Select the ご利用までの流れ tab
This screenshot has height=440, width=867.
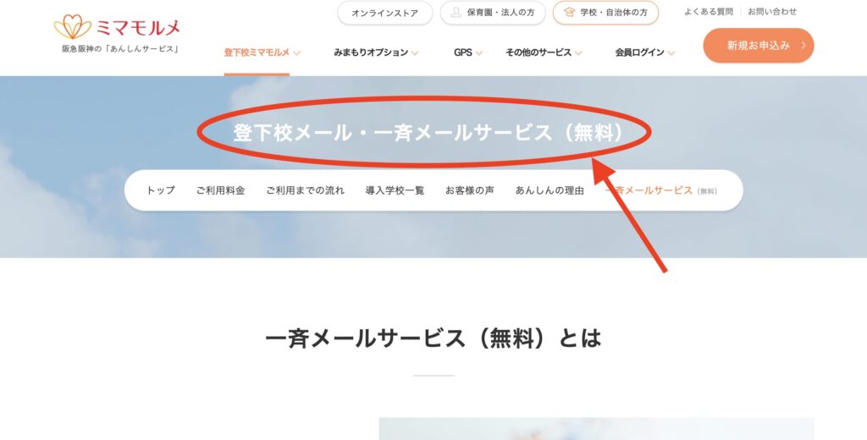pos(305,190)
